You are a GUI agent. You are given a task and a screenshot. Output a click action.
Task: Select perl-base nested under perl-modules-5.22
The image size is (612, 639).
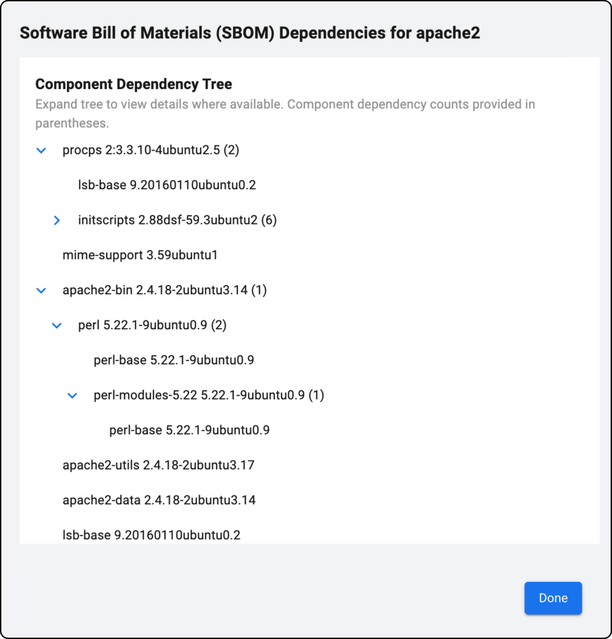(x=189, y=430)
